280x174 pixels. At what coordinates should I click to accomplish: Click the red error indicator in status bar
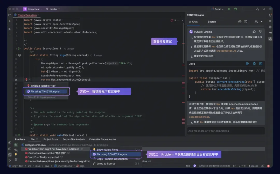[x=268, y=166]
